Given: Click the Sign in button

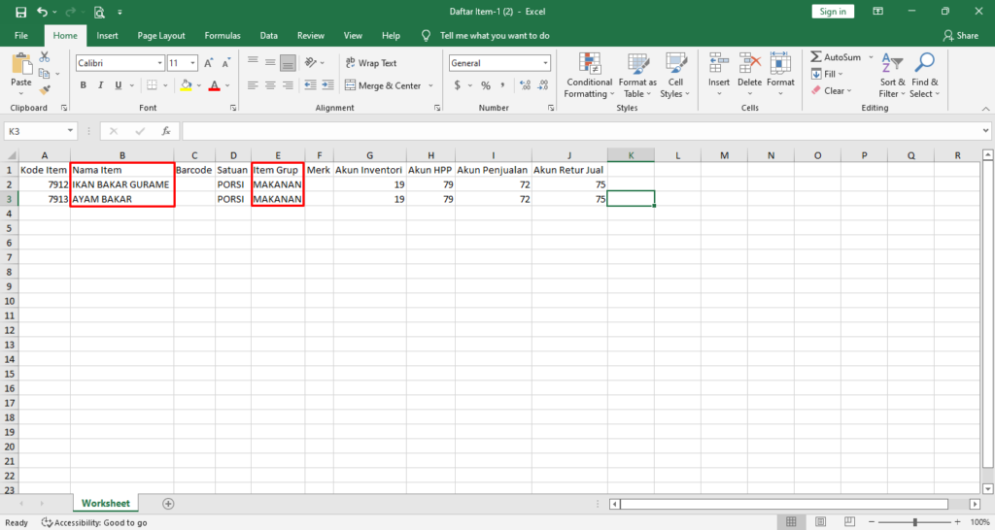Looking at the screenshot, I should [833, 12].
